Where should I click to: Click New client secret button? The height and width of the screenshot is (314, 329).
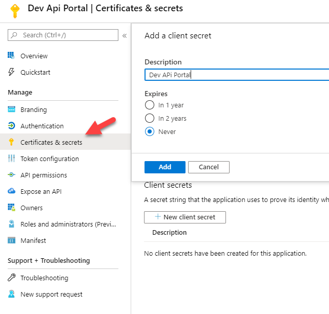tap(185, 217)
